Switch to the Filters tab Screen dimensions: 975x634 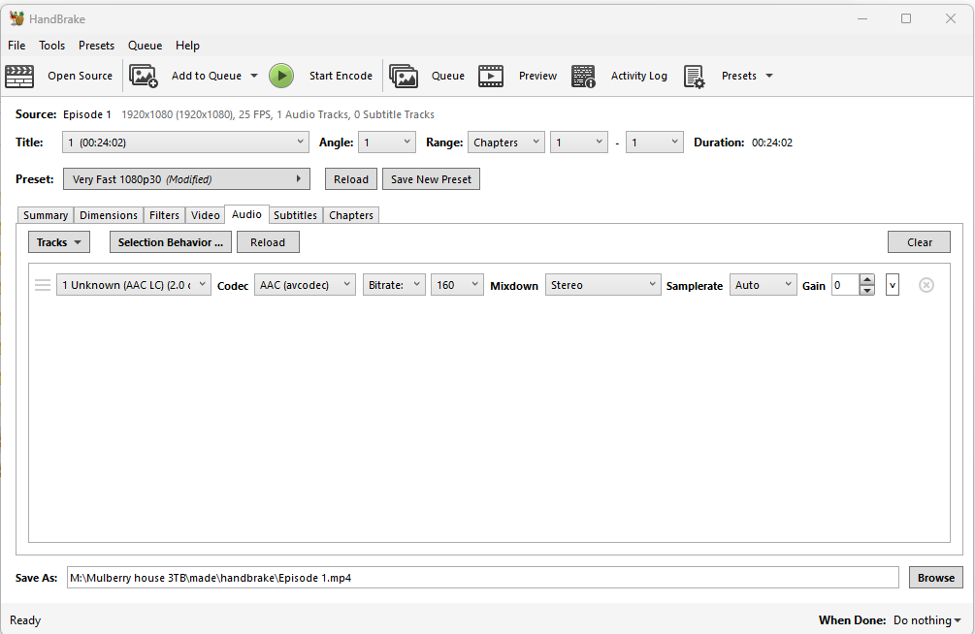click(x=164, y=215)
